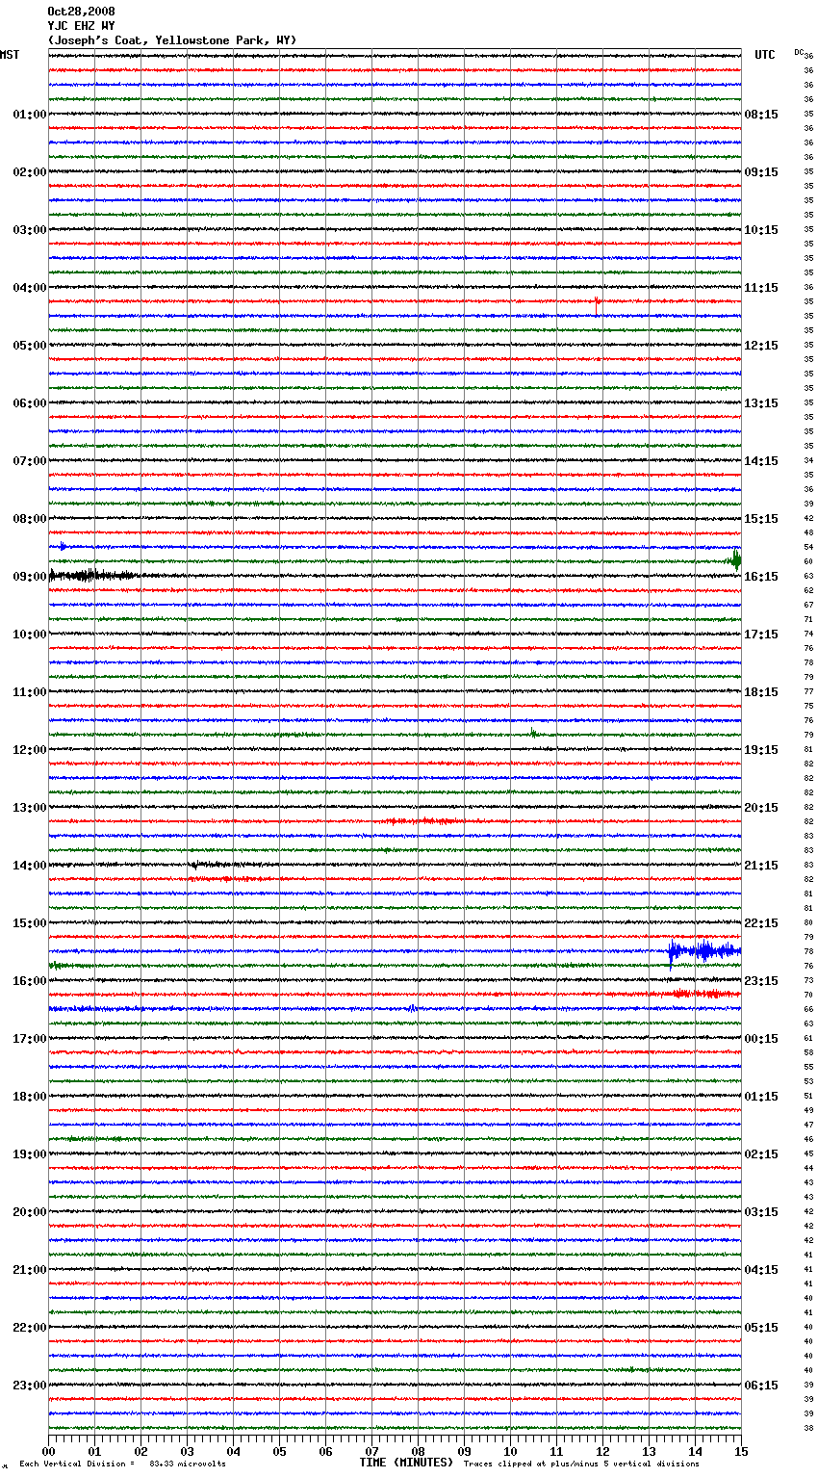Image resolution: width=818 pixels, height=1477 pixels.
Task: Select the 01:00 MST time label
Action: point(30,115)
